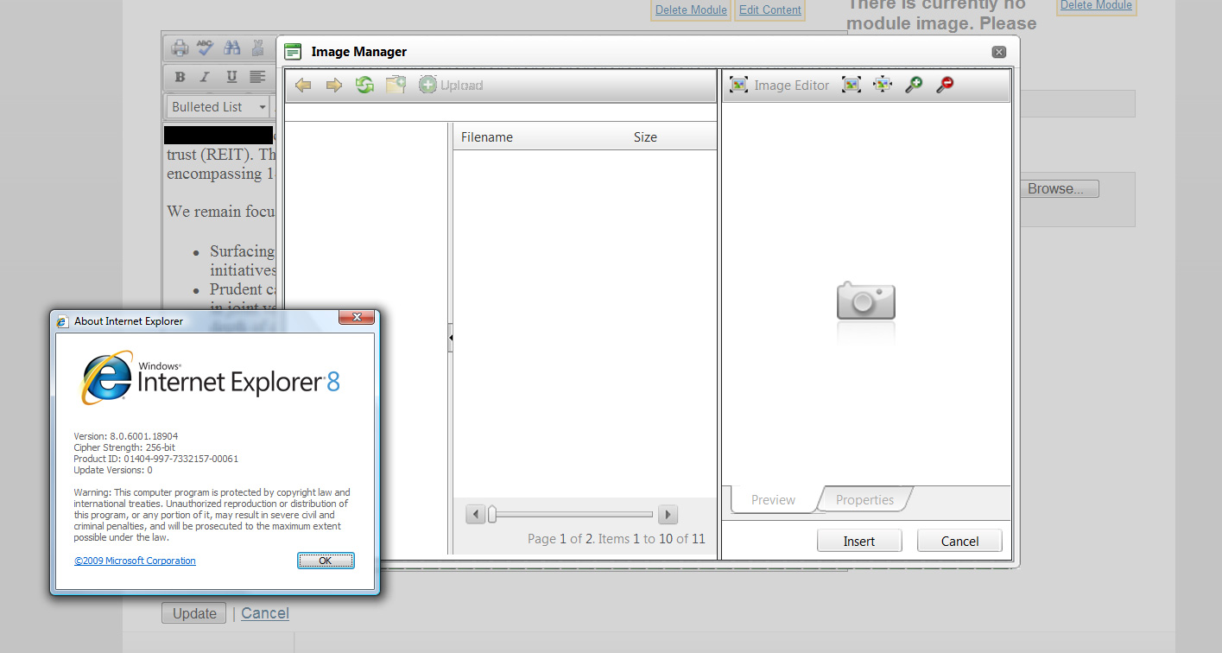Sort files by the Filename column
Screen dimensions: 1222x653
click(487, 137)
